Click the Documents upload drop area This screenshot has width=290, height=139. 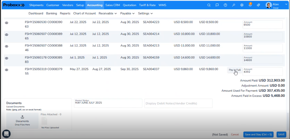(x=22, y=121)
